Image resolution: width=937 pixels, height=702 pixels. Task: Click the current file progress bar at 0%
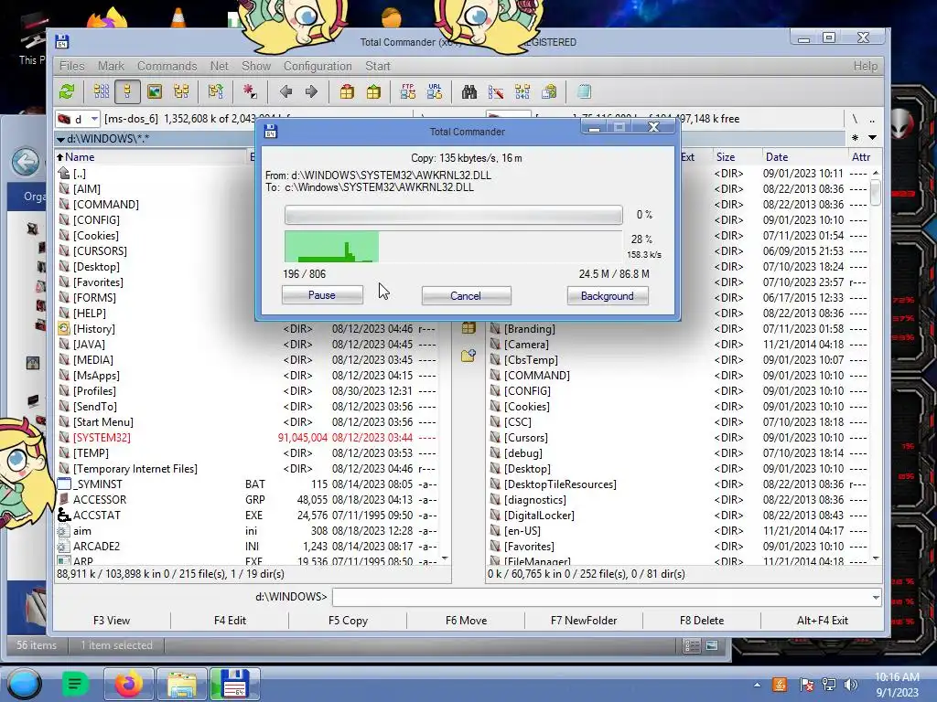(453, 215)
